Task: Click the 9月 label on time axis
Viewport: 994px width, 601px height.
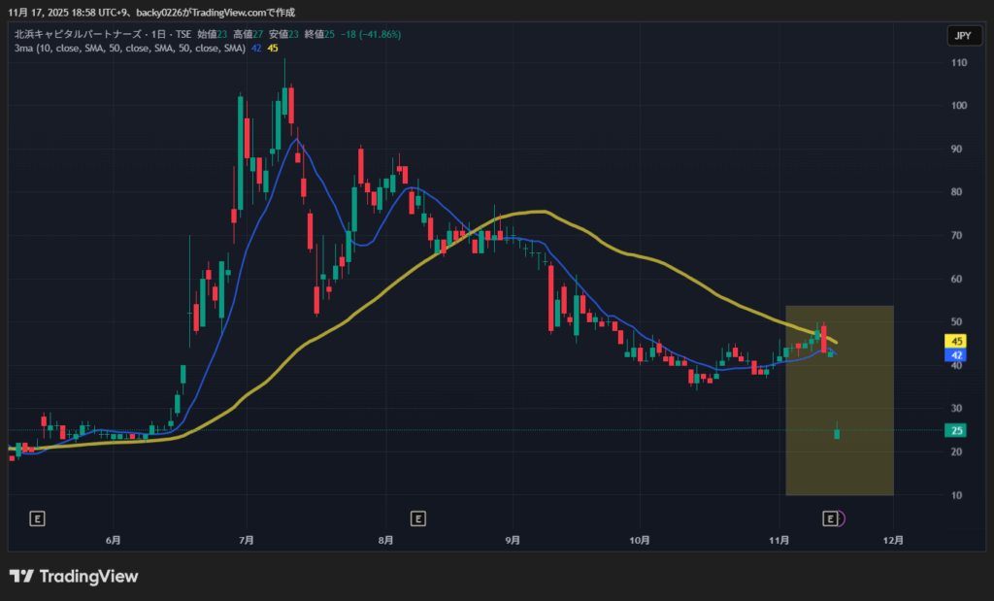Action: point(514,539)
